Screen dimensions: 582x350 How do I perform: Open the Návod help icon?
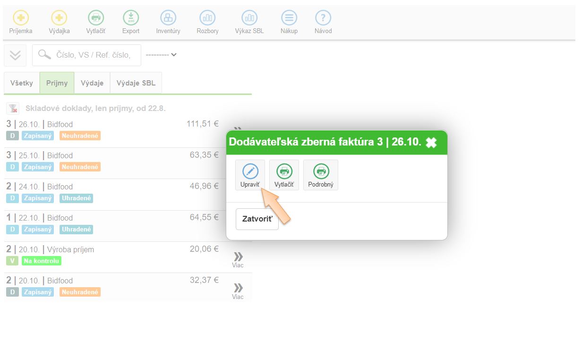point(323,18)
